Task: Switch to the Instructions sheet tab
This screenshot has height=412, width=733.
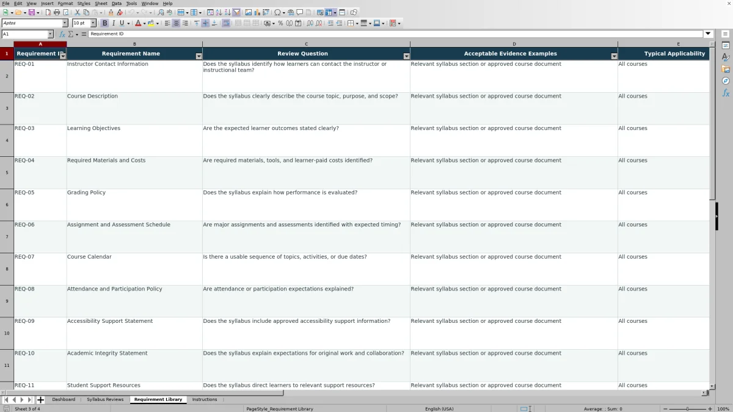Action: tap(205, 400)
